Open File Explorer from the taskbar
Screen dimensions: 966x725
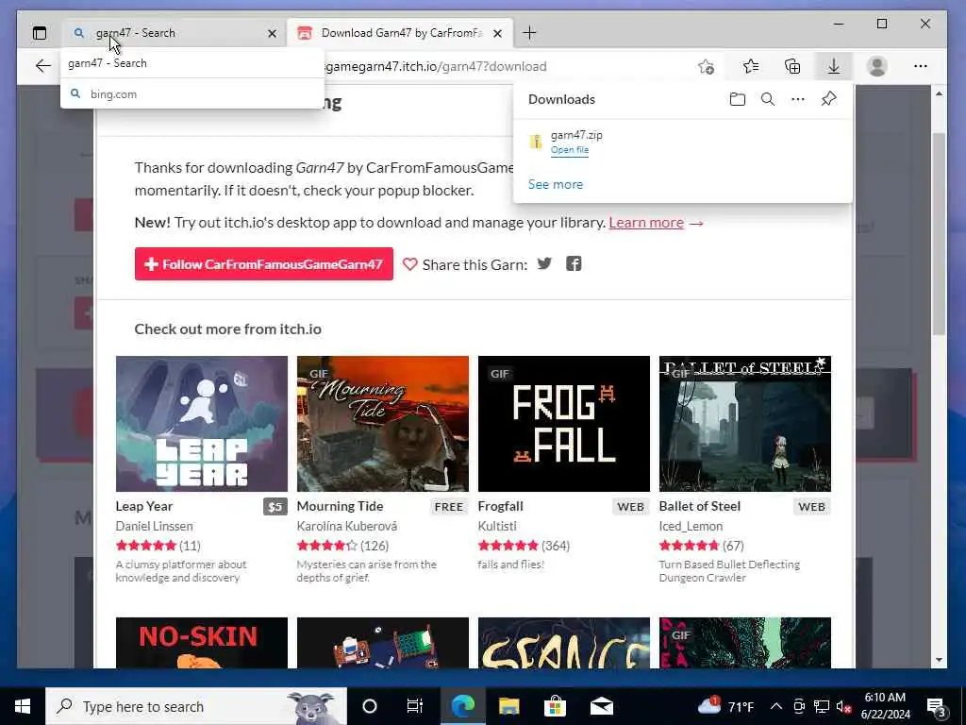(508, 706)
